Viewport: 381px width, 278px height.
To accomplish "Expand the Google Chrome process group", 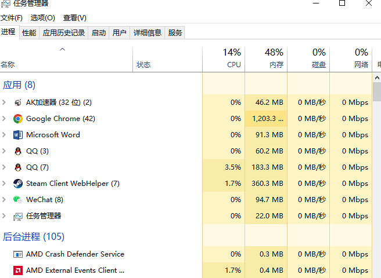I will point(4,119).
